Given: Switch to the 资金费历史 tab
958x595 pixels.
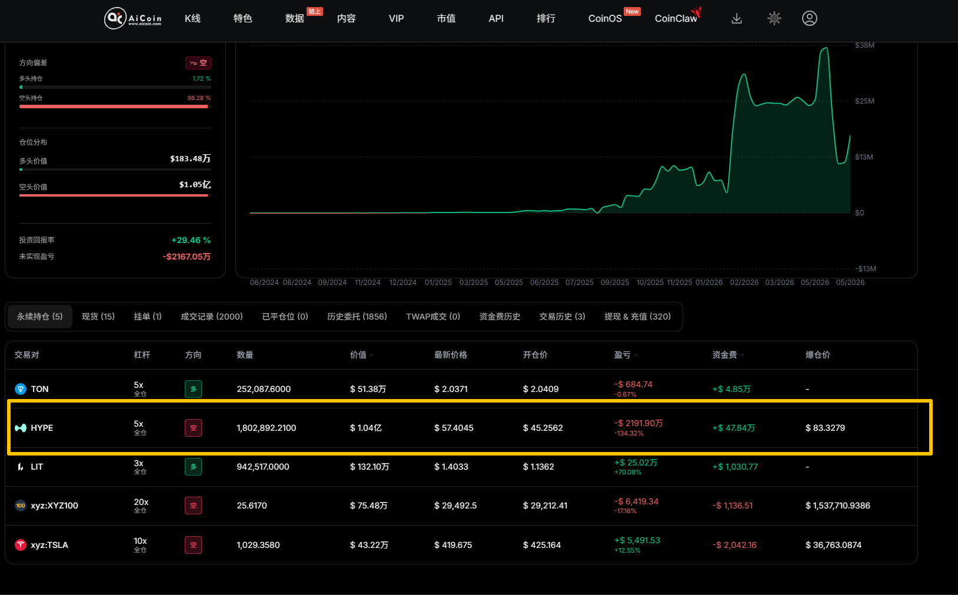Looking at the screenshot, I should coord(500,317).
